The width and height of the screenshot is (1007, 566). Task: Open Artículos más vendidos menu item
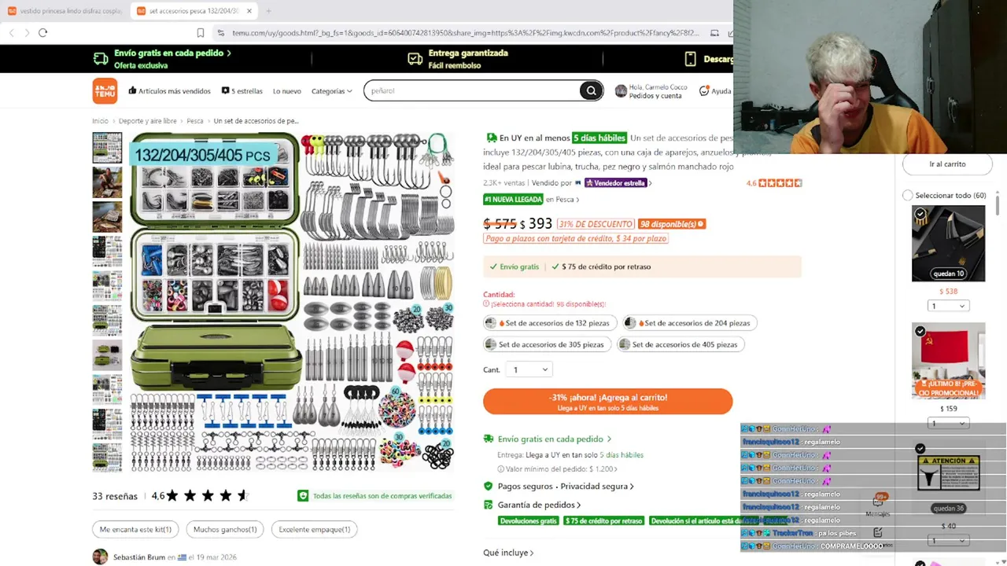click(x=169, y=91)
